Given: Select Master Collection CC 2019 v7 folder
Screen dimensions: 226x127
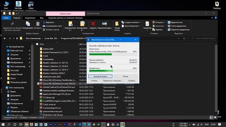Looking at the screenshot, I should [56, 70].
